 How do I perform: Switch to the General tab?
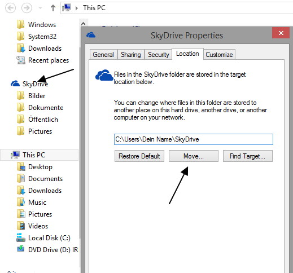click(103, 55)
